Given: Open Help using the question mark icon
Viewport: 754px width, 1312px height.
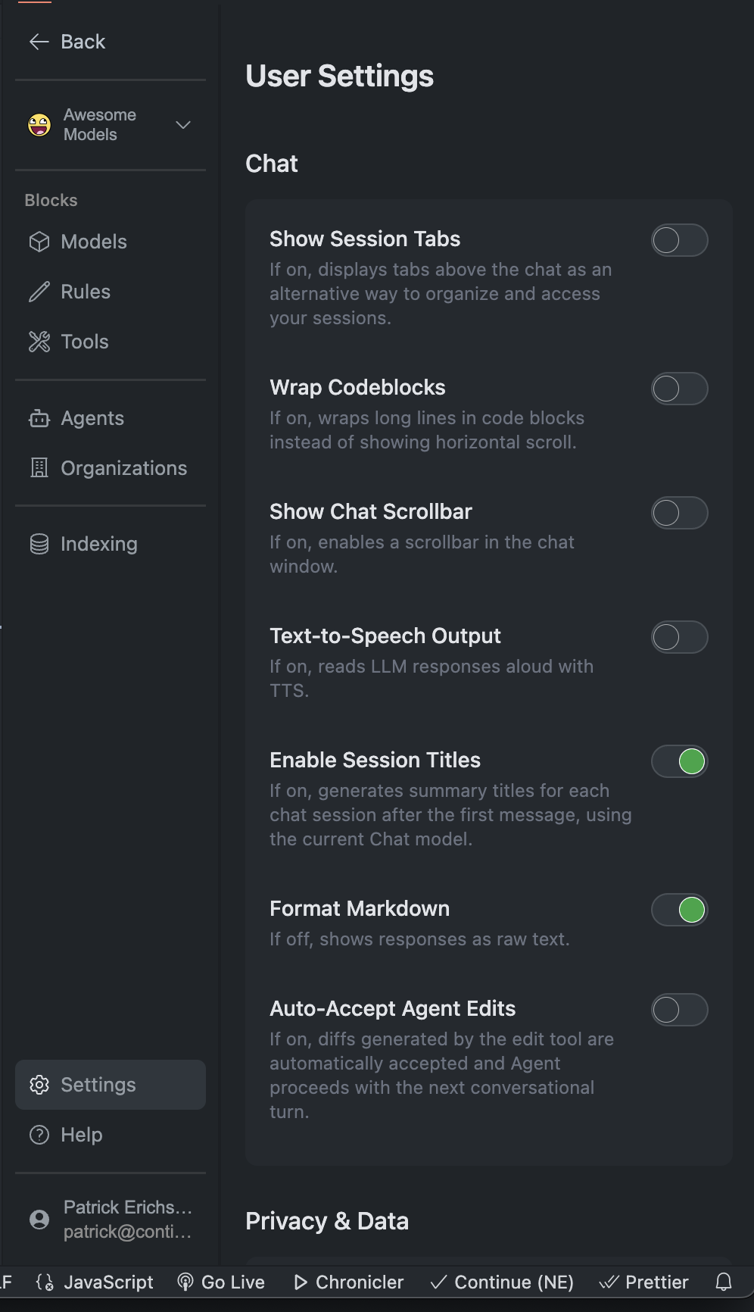Looking at the screenshot, I should pos(39,1135).
